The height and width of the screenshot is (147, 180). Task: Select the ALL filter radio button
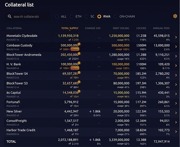click(57, 16)
